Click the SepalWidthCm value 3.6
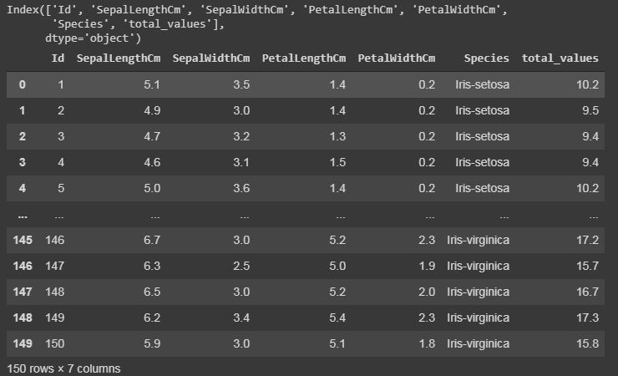The height and width of the screenshot is (376, 618). [241, 188]
